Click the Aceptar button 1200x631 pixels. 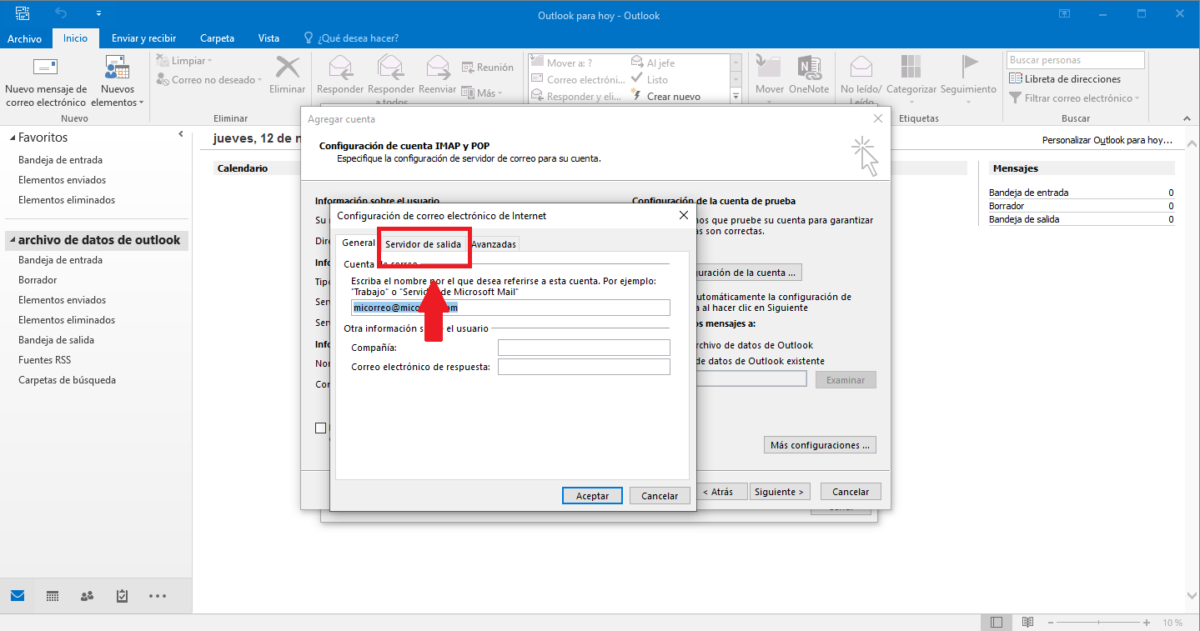pos(592,495)
